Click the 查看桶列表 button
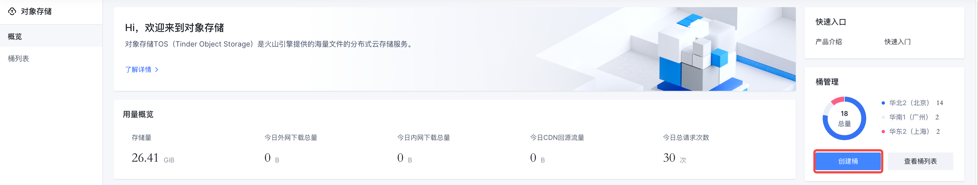Screen dimensions: 978x185 pyautogui.click(x=920, y=161)
